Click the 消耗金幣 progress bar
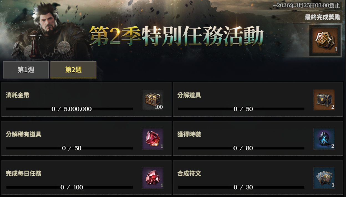The image size is (346, 197). 70,109
